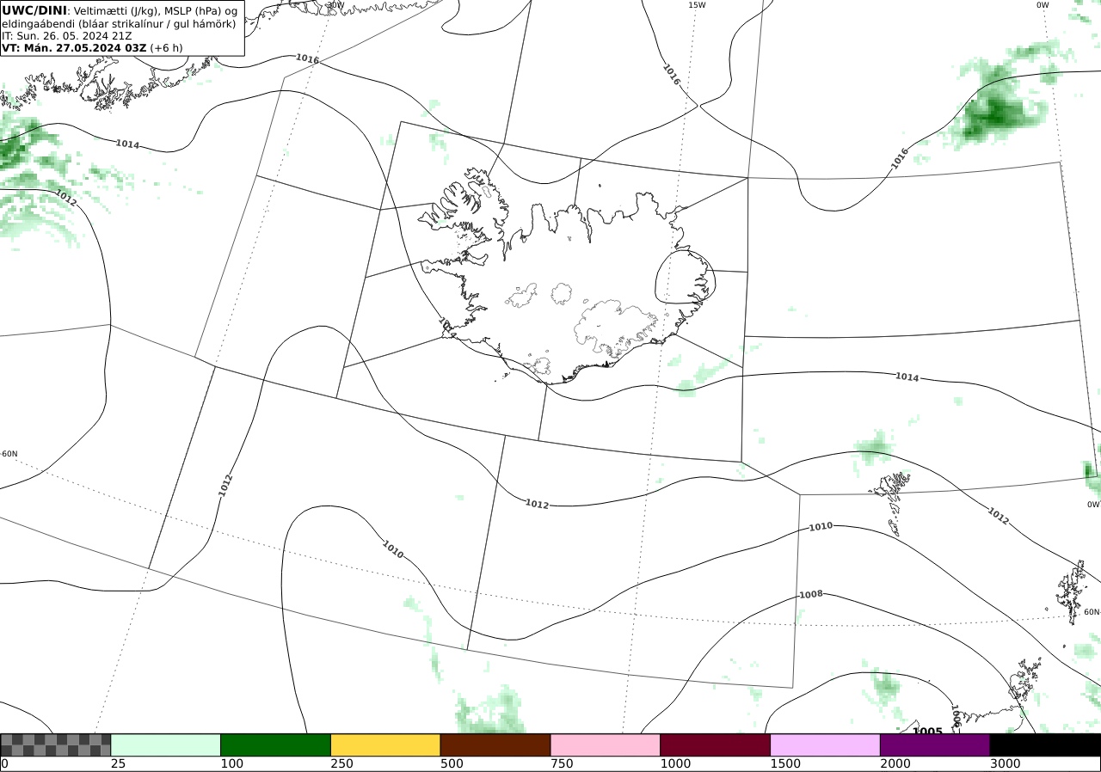The height and width of the screenshot is (772, 1101).
Task: Click the grey checkered 0–25 legend swatch
Action: 55,744
